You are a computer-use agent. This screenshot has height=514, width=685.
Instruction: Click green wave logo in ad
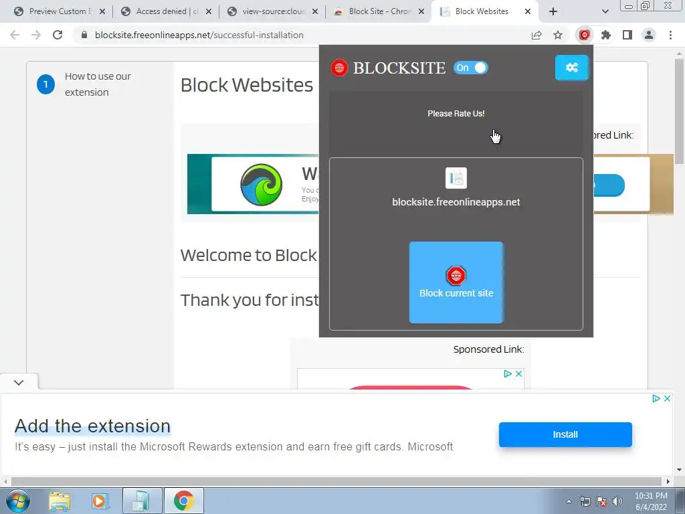tap(262, 185)
